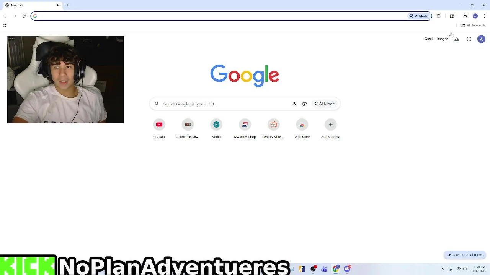The width and height of the screenshot is (490, 275).
Task: Open the OBS Studio taskbar icon
Action: click(314, 269)
